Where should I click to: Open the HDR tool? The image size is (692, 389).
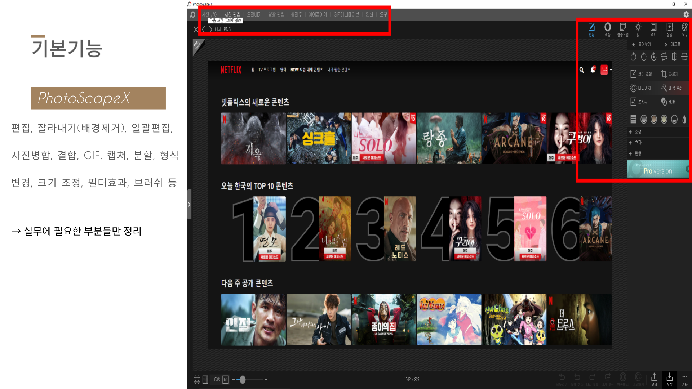pos(668,102)
